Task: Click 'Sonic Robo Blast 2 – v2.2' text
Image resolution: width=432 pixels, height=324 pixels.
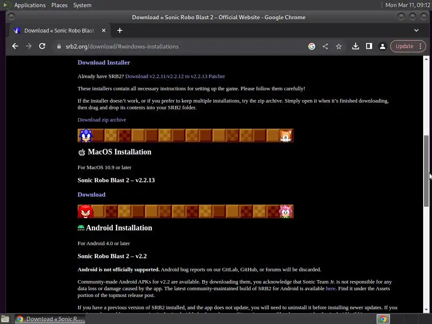Action: tap(112, 256)
